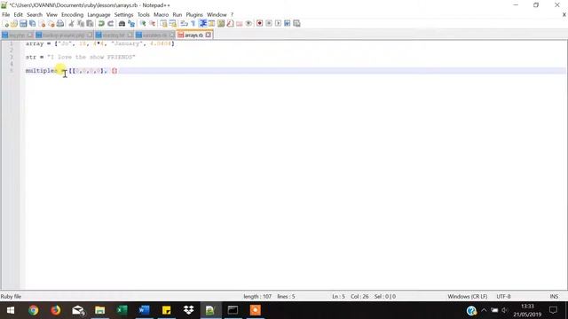Open Excel from the taskbar
Screen dimensions: 568x319
pyautogui.click(x=122, y=310)
